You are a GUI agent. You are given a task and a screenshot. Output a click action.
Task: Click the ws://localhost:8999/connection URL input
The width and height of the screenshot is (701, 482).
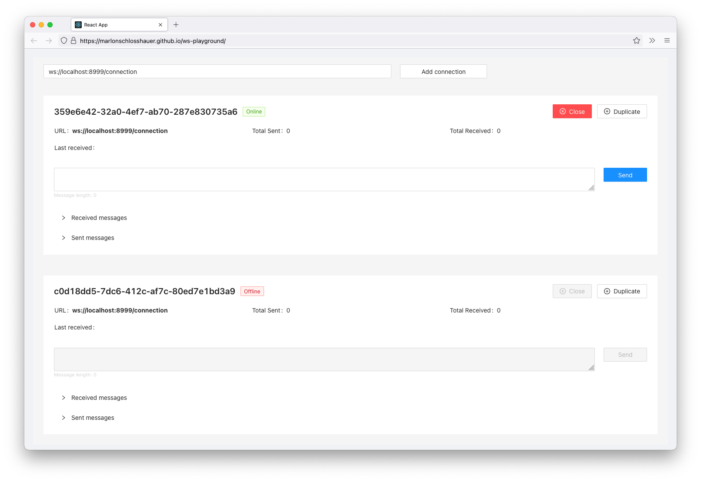[x=217, y=72]
